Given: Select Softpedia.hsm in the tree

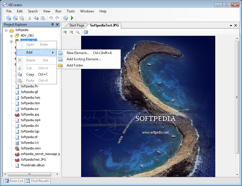Looking at the screenshot, I should tap(30, 98).
